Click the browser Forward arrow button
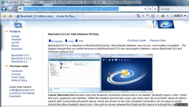The image size is (189, 107). tap(10, 9)
